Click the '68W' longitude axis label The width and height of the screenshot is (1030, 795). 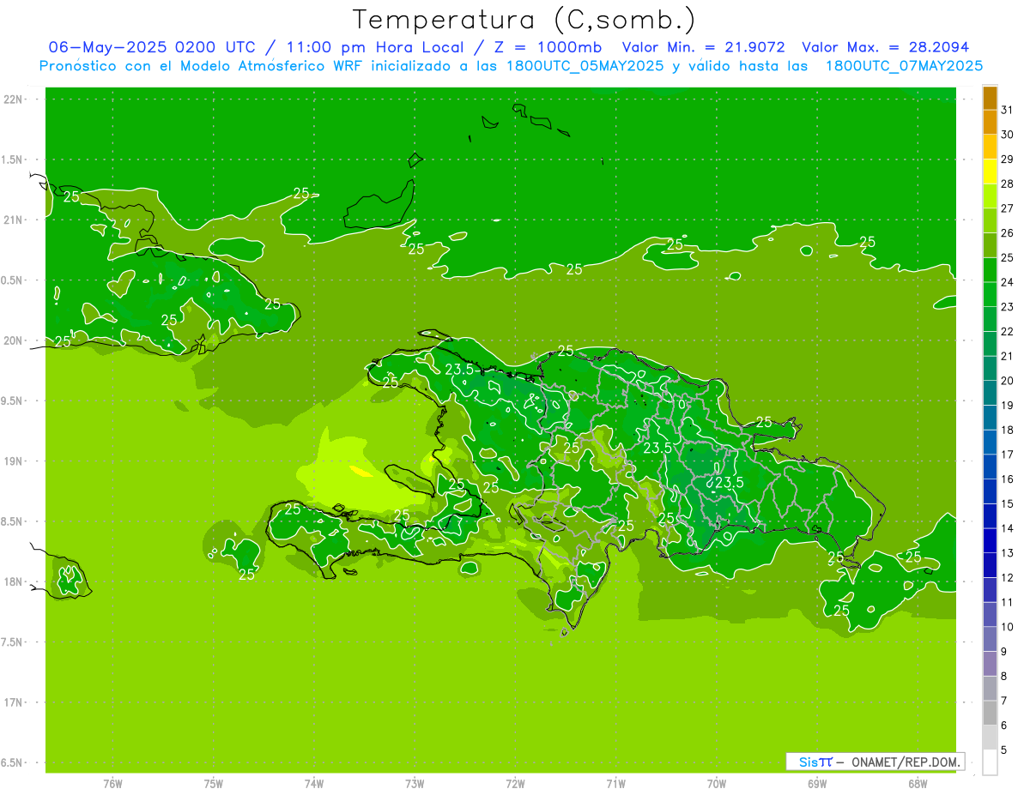click(x=918, y=783)
